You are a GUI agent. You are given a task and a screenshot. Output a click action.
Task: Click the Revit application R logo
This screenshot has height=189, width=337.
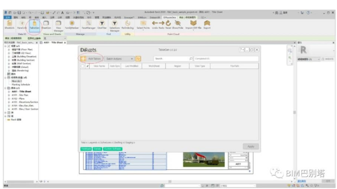(x=6, y=13)
